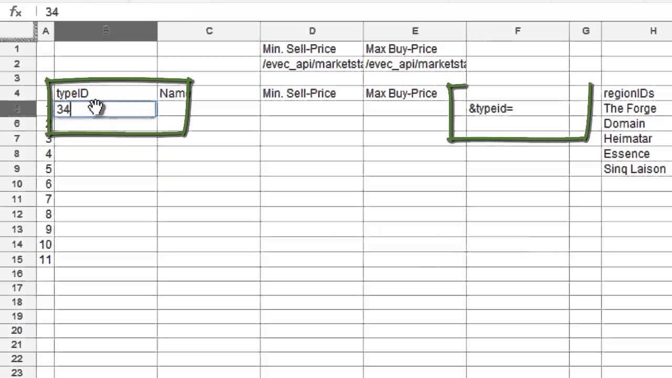Image resolution: width=672 pixels, height=378 pixels.
Task: Select the /evec_api/marketstat cell in column D
Action: tap(312, 64)
